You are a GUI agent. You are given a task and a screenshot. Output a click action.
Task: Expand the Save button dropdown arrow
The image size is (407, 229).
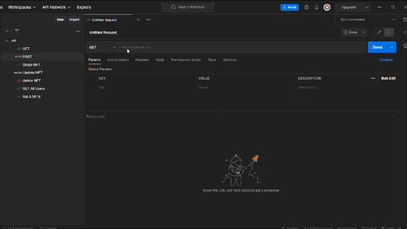pos(364,32)
